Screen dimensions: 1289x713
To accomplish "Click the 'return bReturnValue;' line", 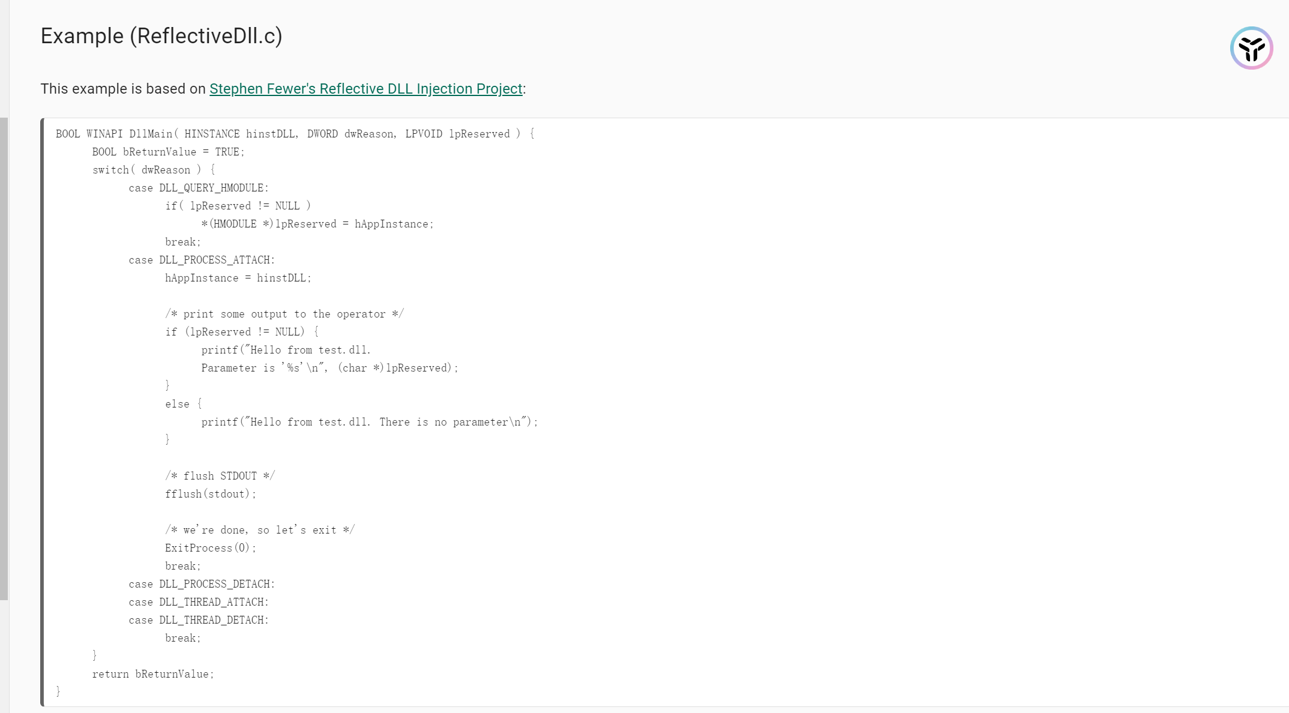I will point(153,674).
